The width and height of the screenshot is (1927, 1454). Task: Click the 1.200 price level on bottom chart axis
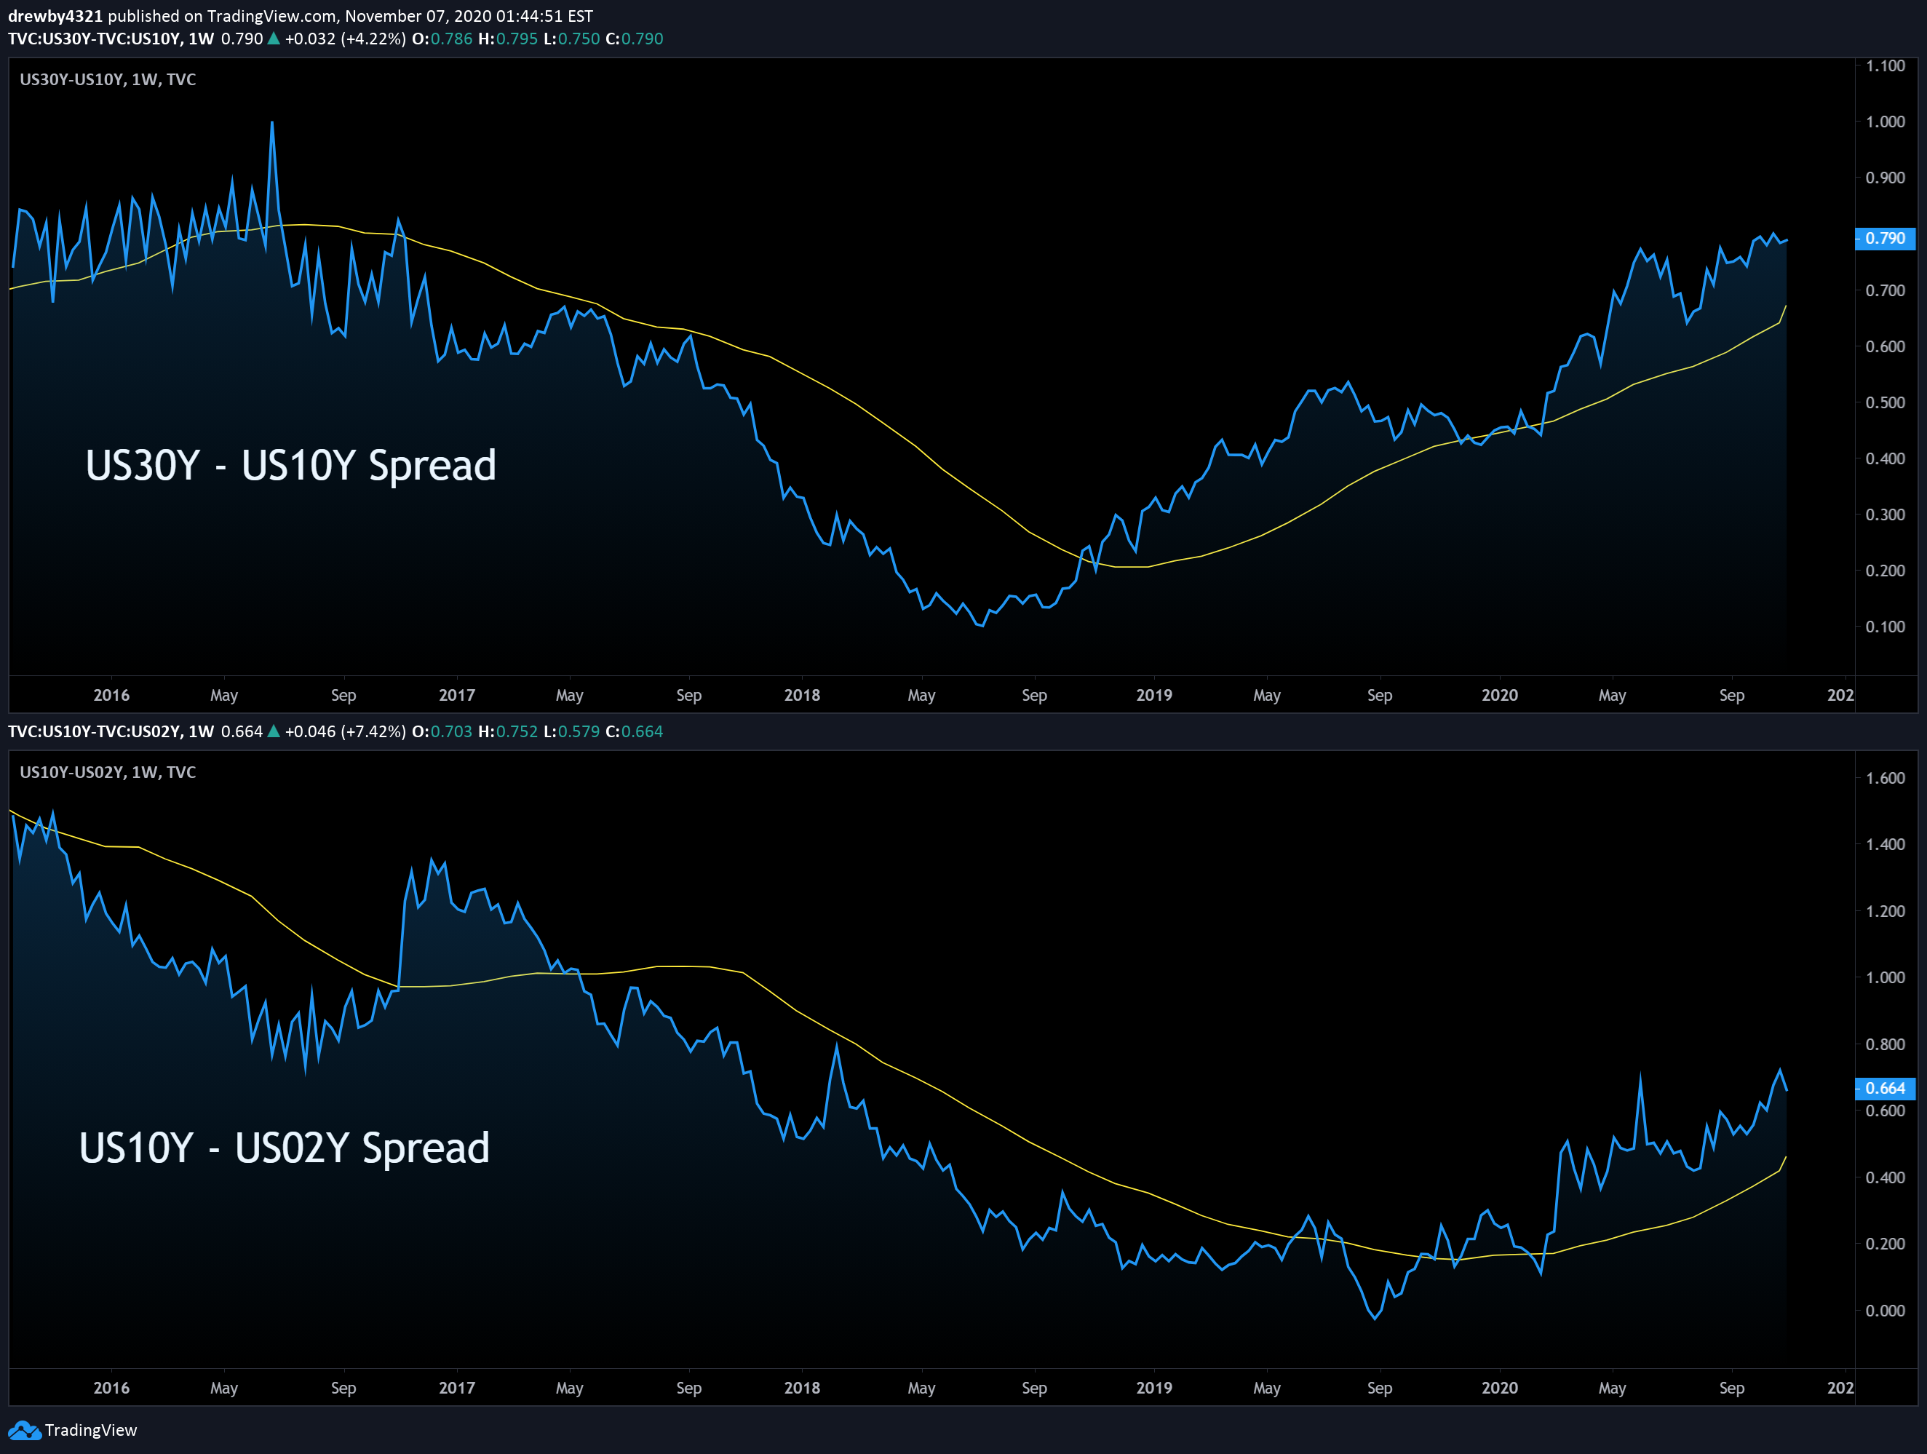pos(1886,911)
